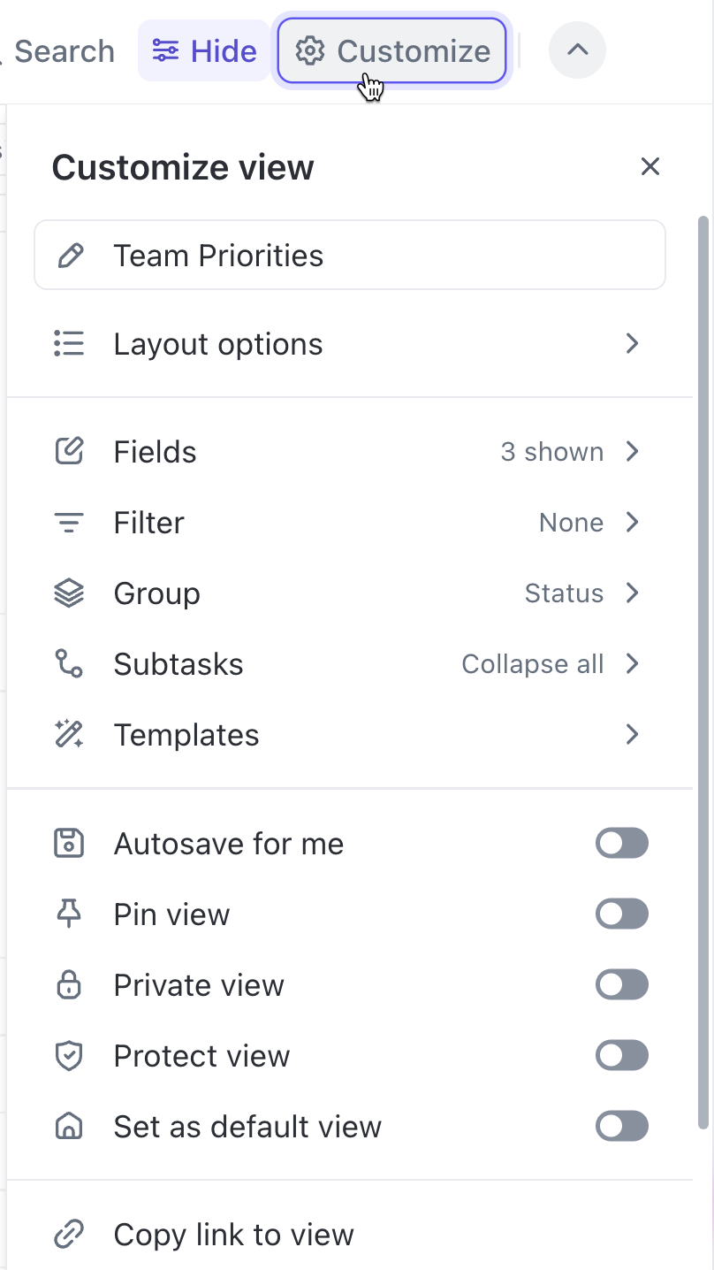The height and width of the screenshot is (1270, 714).
Task: Toggle Private view on
Action: point(622,984)
